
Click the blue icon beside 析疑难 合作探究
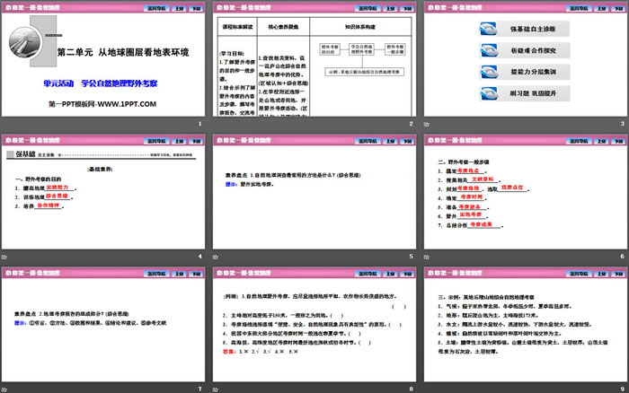489,50
